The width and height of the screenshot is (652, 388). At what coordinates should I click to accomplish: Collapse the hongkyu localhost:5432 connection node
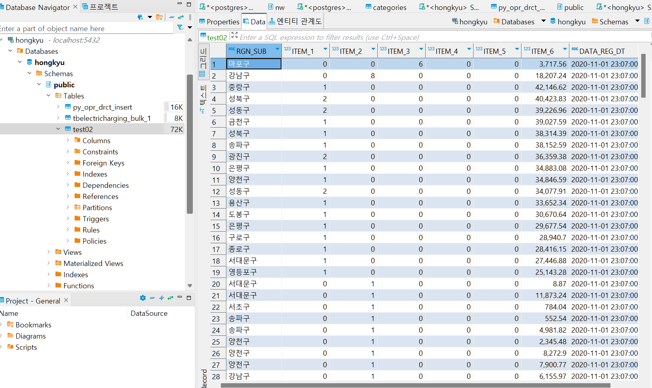pyautogui.click(x=2, y=40)
